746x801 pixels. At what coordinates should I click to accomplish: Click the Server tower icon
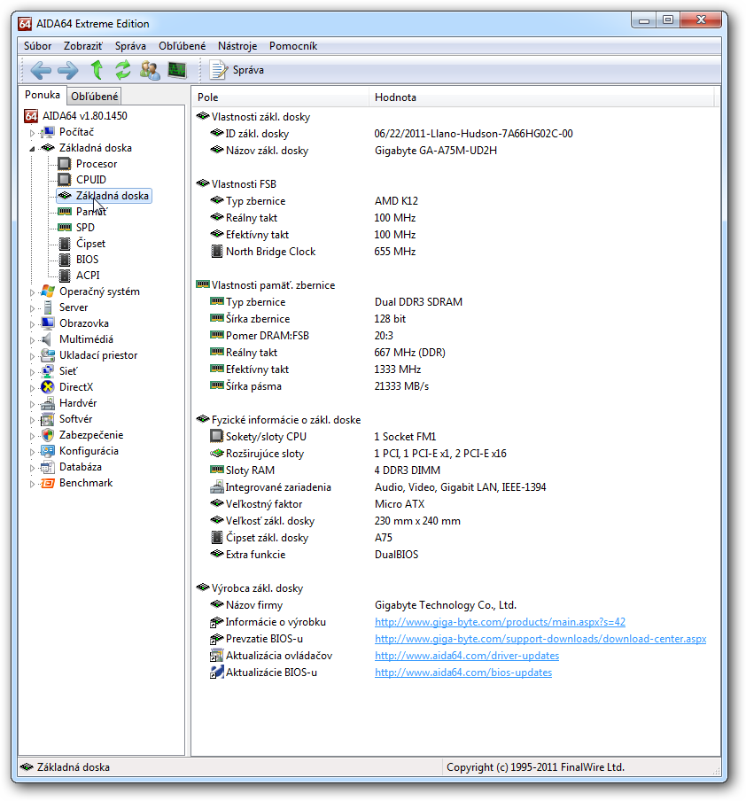48,307
